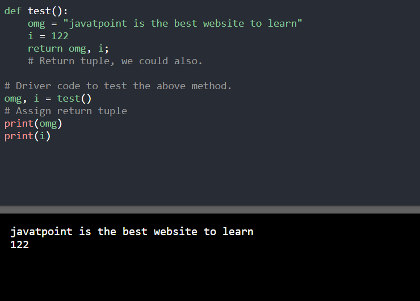Click the output value '122' in the console
Image resolution: width=420 pixels, height=301 pixels.
pyautogui.click(x=19, y=245)
